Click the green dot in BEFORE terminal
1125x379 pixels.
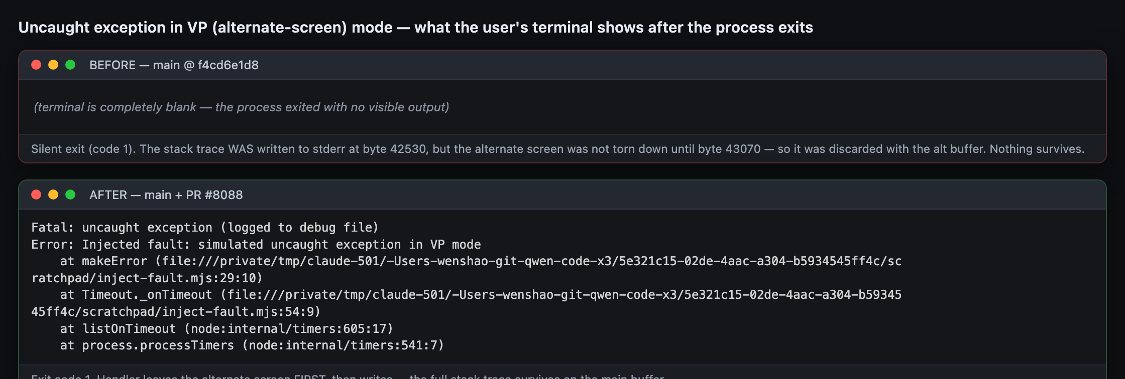click(x=70, y=65)
